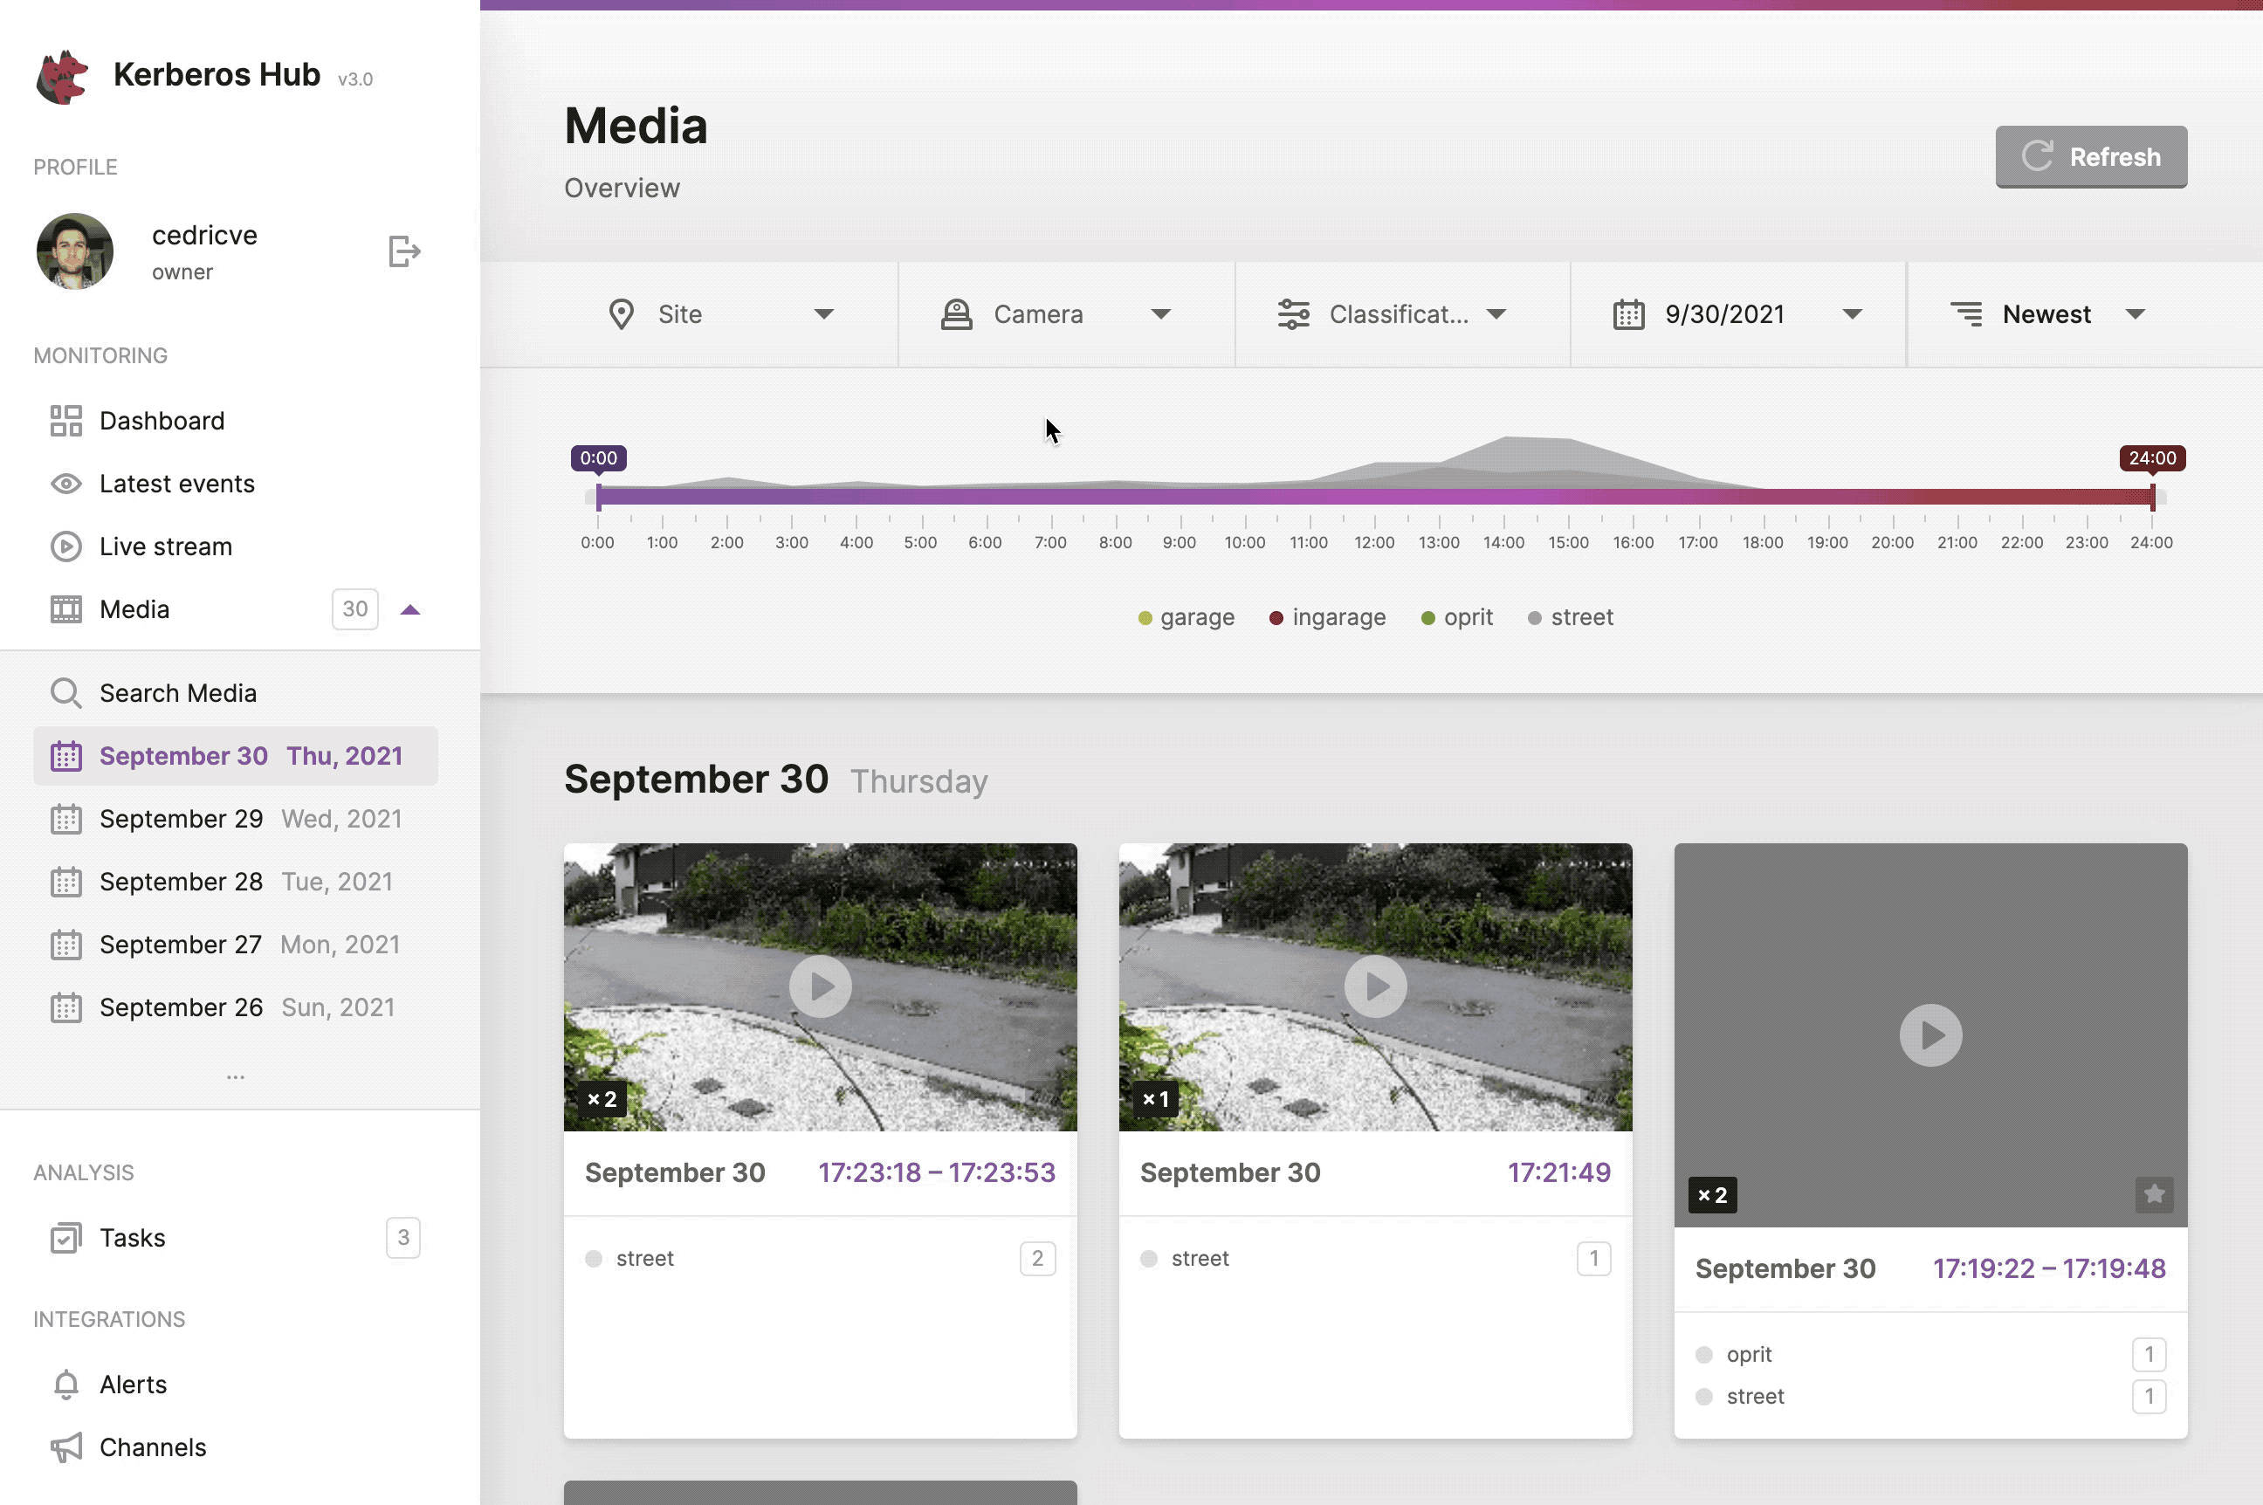Play the 17:21:49 street recording
This screenshot has height=1505, width=2263.
[1374, 986]
